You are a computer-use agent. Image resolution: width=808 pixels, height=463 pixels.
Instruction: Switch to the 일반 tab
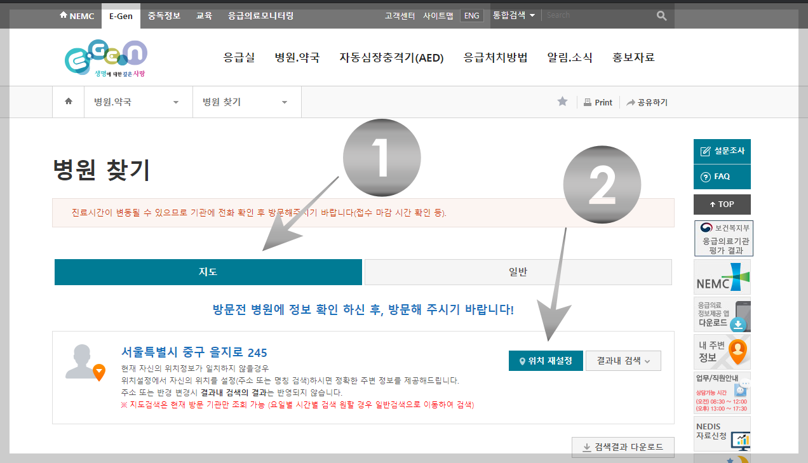click(518, 272)
